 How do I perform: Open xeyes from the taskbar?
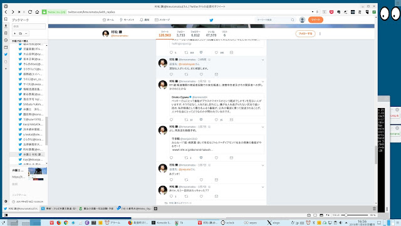[251, 223]
